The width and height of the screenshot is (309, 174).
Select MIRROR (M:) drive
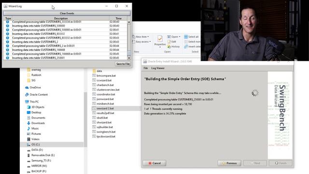(x=37, y=166)
